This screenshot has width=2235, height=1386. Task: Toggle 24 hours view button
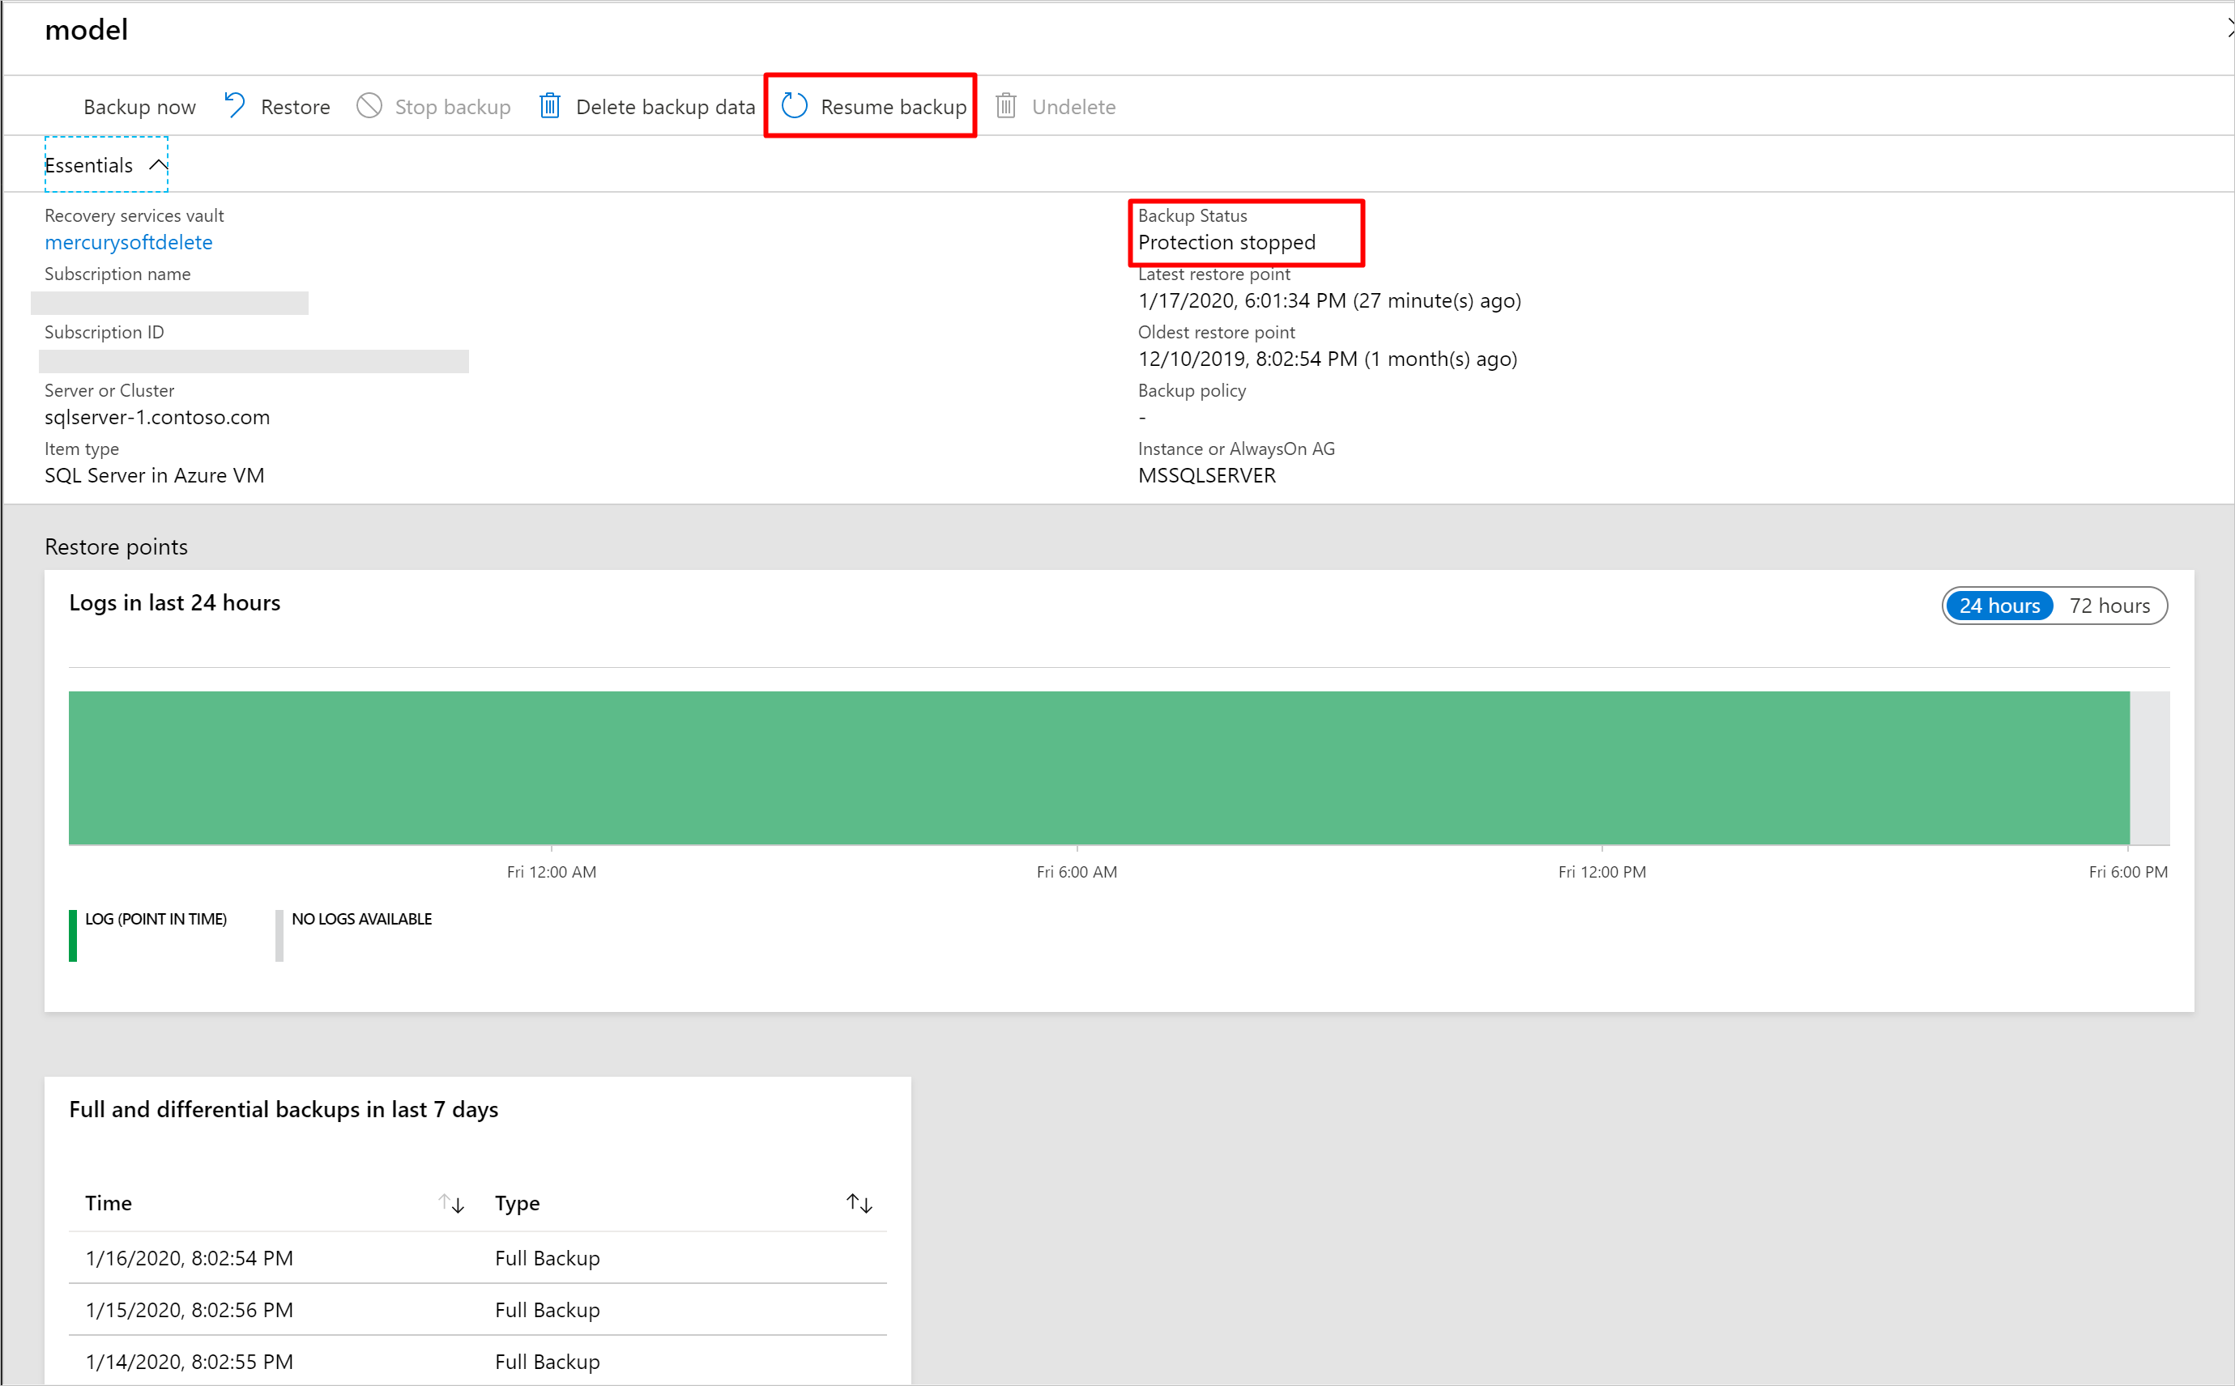pyautogui.click(x=1997, y=604)
